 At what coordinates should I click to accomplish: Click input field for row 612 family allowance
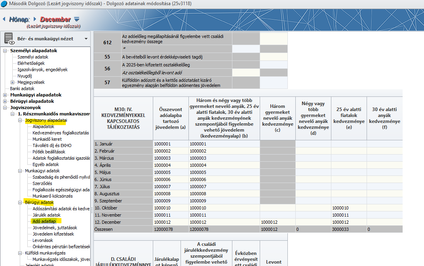(274, 39)
